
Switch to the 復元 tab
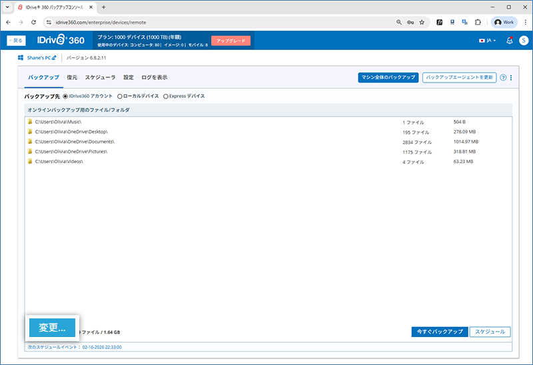click(72, 77)
